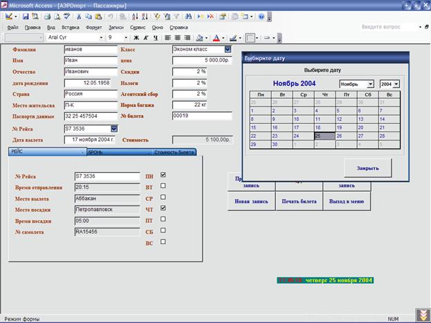This screenshot has height=323, width=431.
Task: Toggle Bold formatting (Ж)
Action: click(136, 37)
